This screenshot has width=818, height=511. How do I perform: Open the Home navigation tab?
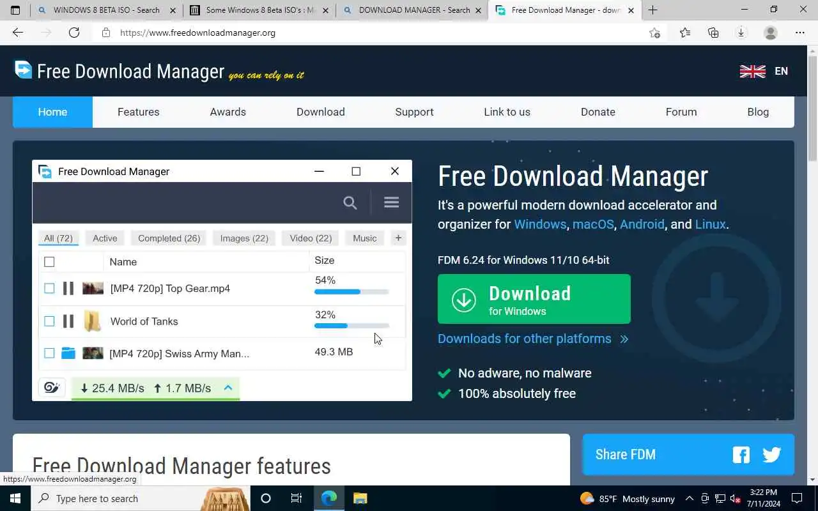click(52, 112)
